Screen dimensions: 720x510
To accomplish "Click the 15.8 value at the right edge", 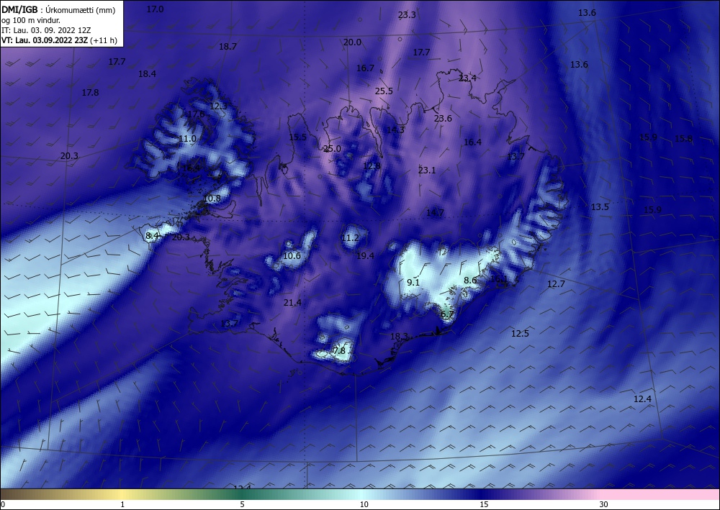I will pos(683,139).
